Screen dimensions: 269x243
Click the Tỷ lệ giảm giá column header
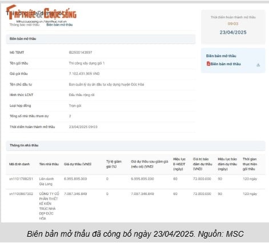coord(114,164)
